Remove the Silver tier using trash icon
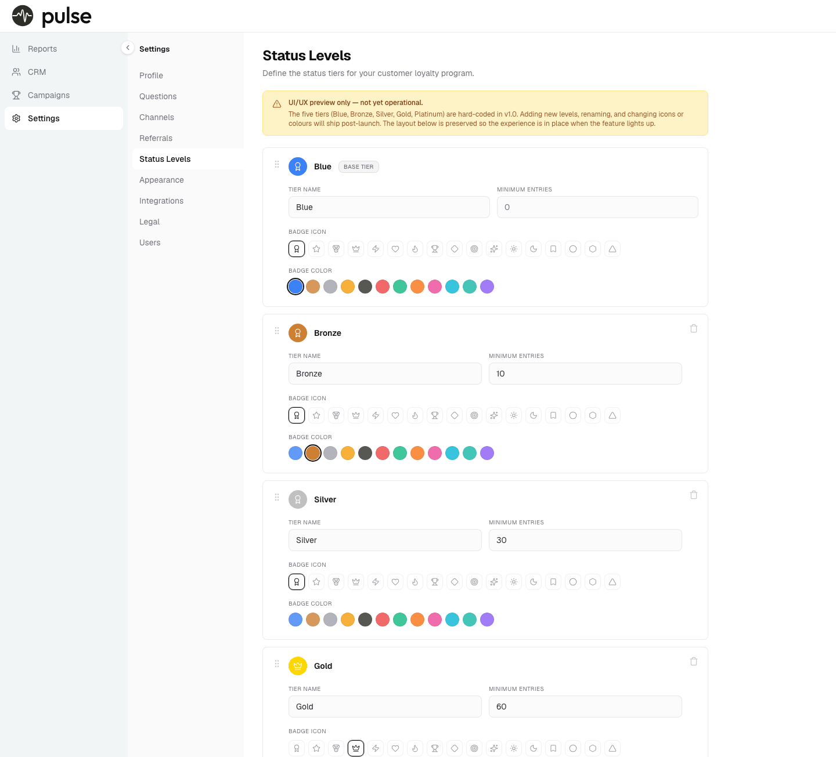The width and height of the screenshot is (836, 757). pos(694,495)
